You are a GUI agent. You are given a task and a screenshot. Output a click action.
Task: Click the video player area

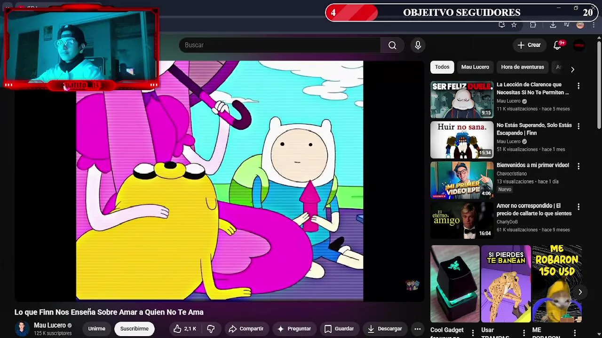[x=220, y=180]
